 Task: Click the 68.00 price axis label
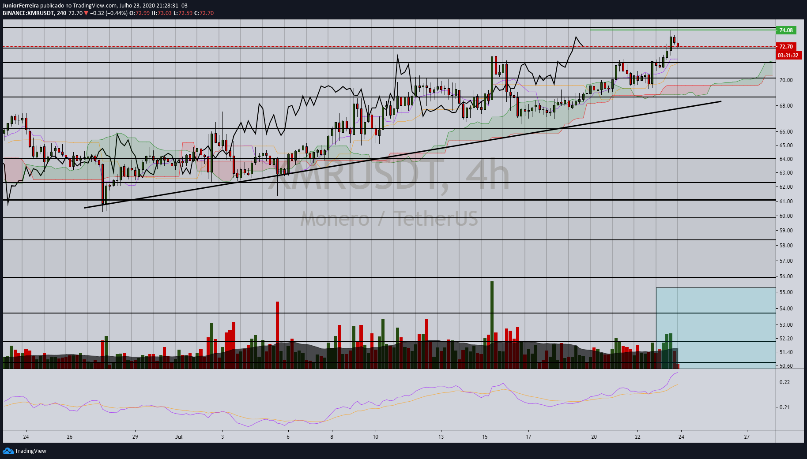[x=786, y=106]
